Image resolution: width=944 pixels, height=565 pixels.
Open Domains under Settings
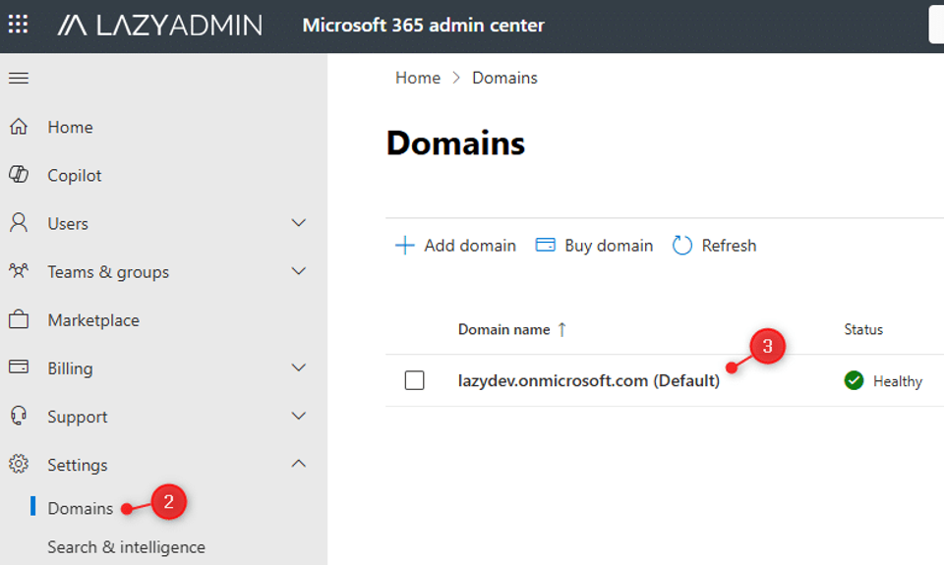click(81, 508)
